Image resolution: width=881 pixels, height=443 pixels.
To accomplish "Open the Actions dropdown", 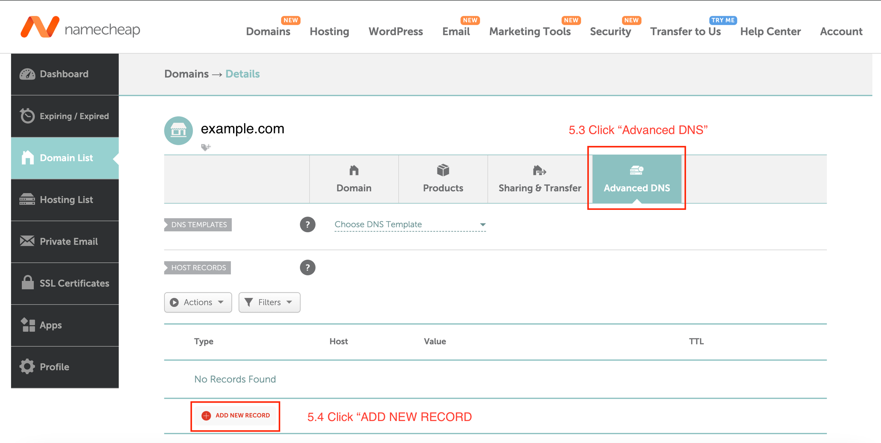I will click(x=198, y=302).
